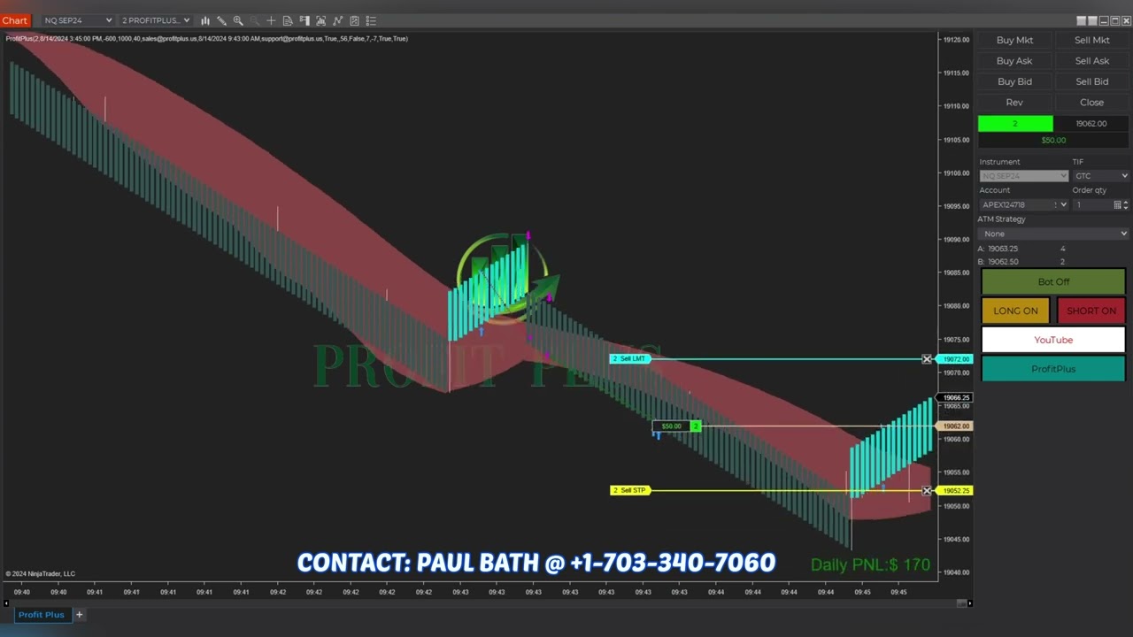The width and height of the screenshot is (1133, 637).
Task: Click the zoom in magnifier icon
Action: [238, 20]
